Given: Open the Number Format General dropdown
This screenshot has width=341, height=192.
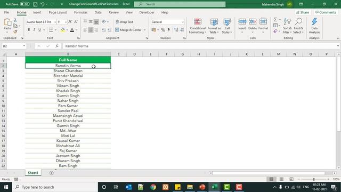Looking at the screenshot, I should tap(183, 22).
